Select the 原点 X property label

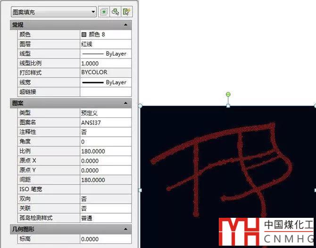coord(28,161)
